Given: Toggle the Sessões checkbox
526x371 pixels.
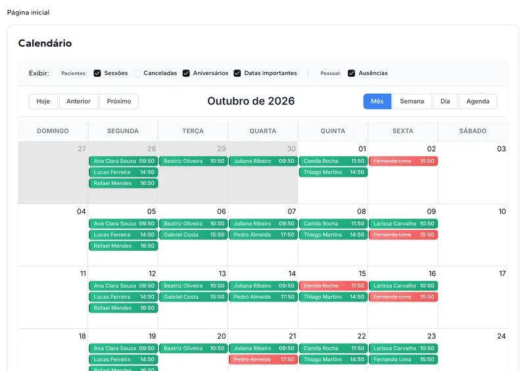Looking at the screenshot, I should [x=97, y=73].
